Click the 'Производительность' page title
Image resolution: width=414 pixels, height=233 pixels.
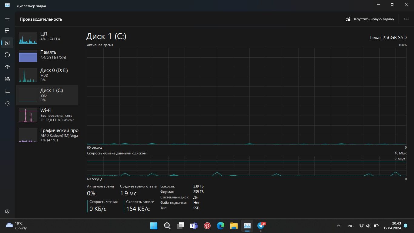pos(41,19)
